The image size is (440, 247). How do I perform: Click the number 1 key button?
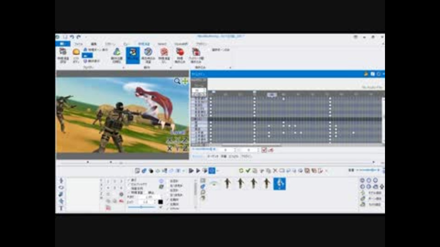click(x=108, y=182)
